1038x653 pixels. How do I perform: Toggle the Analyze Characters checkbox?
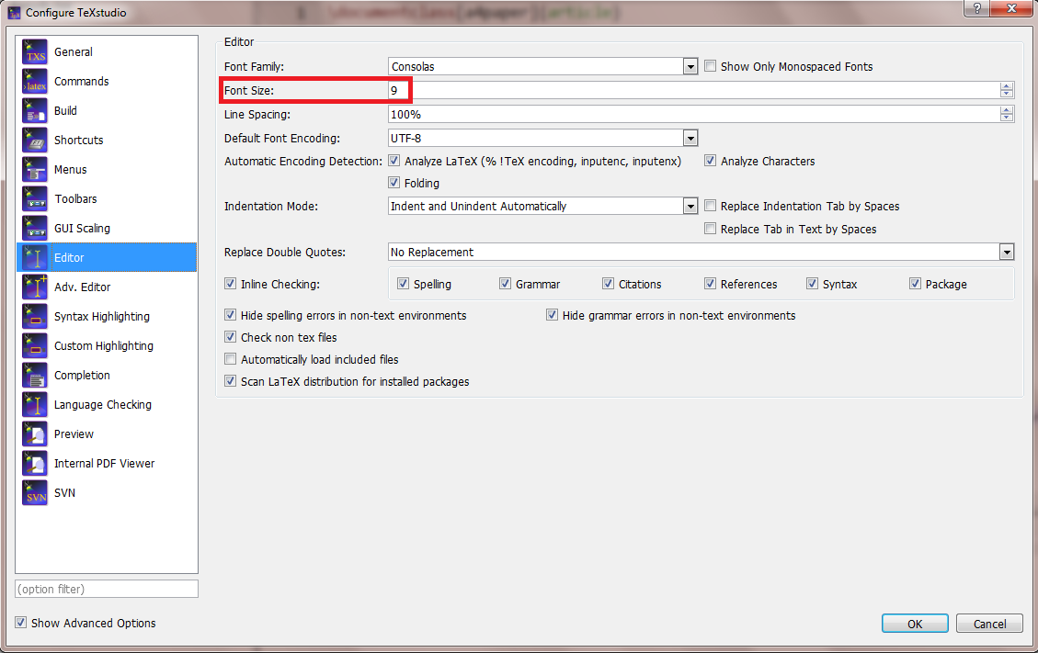coord(711,161)
